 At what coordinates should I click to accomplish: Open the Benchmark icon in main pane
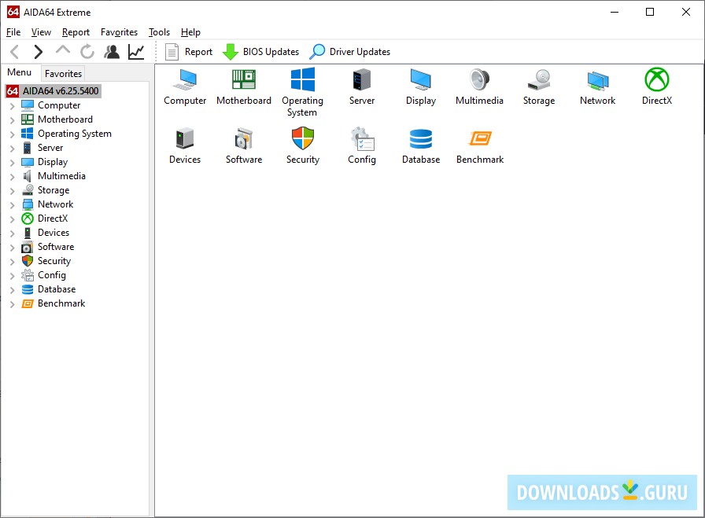point(480,138)
